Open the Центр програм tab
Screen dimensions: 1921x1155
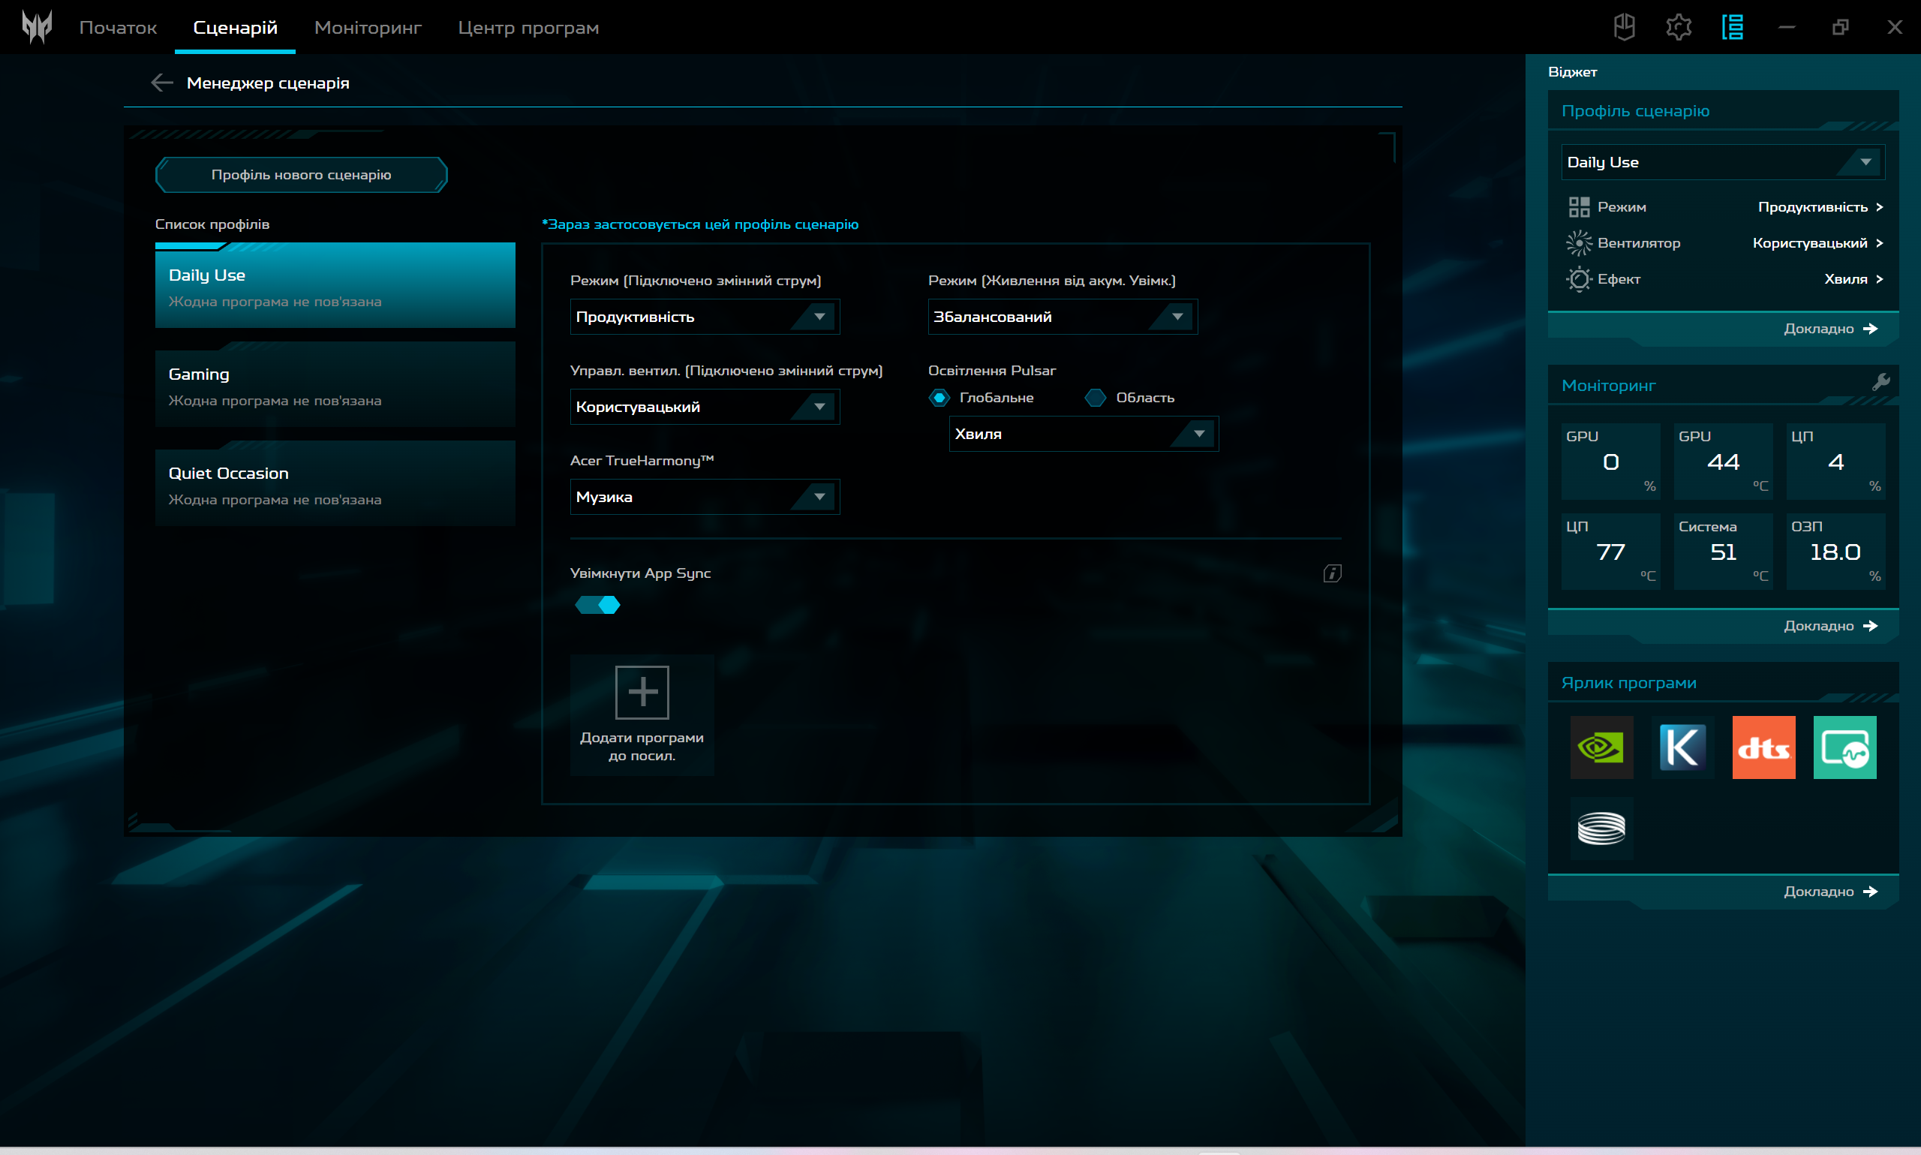tap(528, 27)
